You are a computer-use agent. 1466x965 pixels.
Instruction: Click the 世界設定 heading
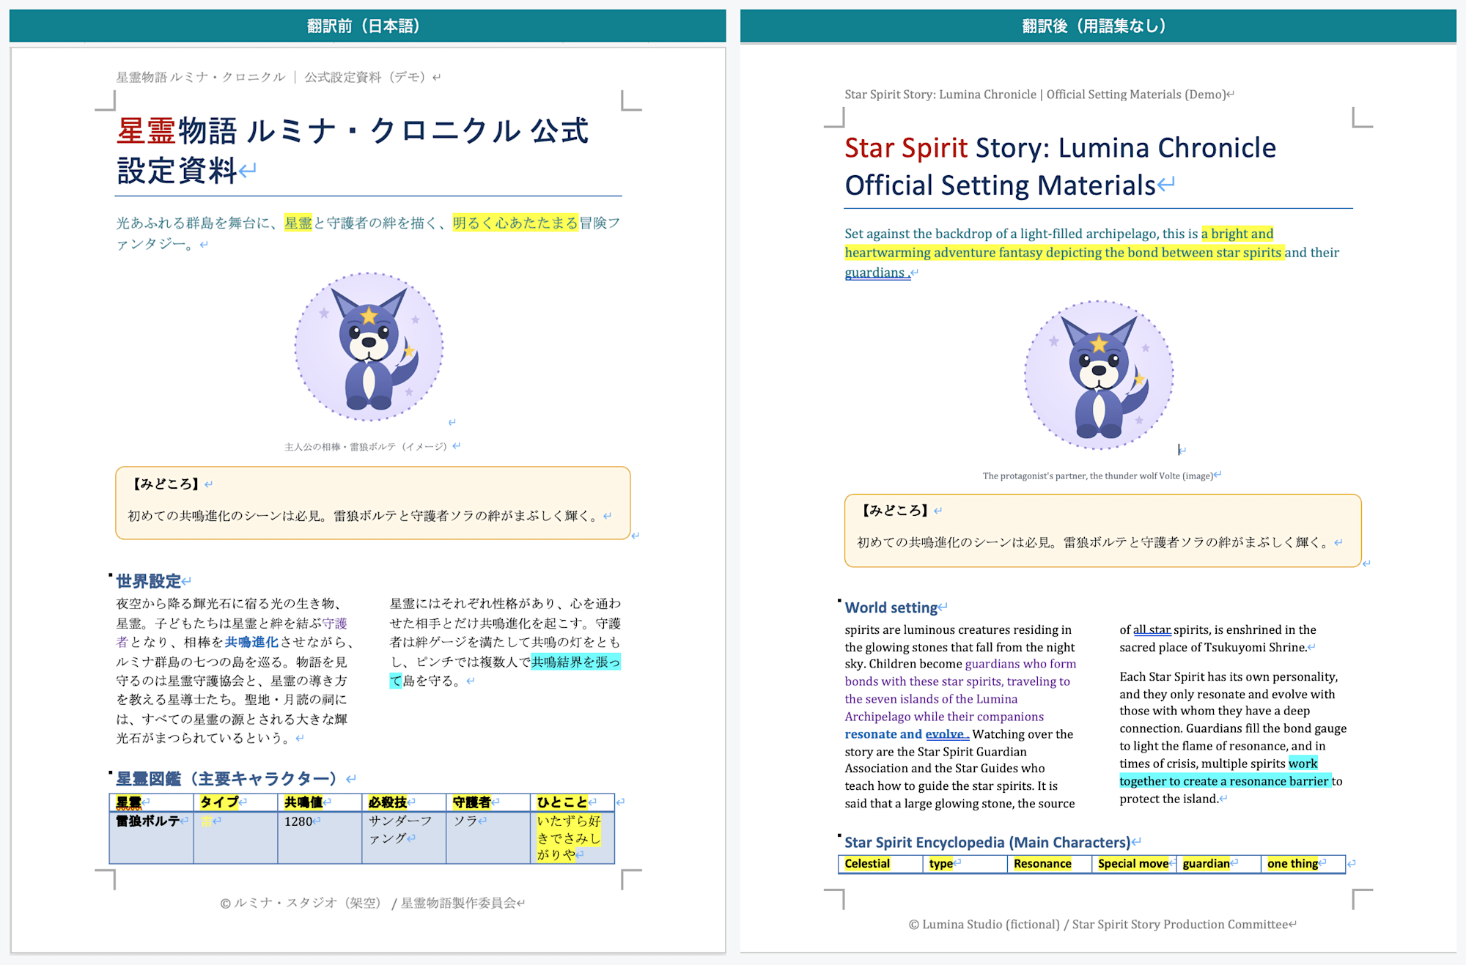[148, 581]
